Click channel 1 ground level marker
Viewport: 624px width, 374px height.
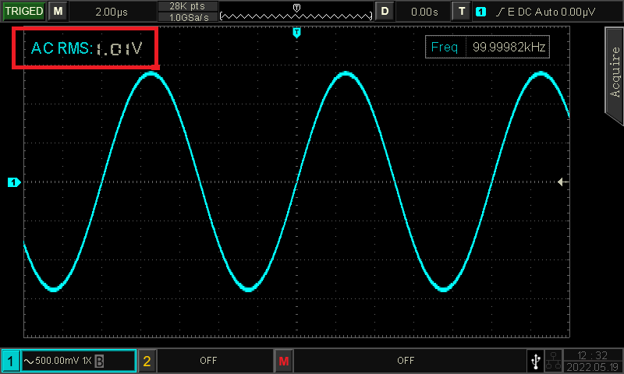[x=13, y=182]
